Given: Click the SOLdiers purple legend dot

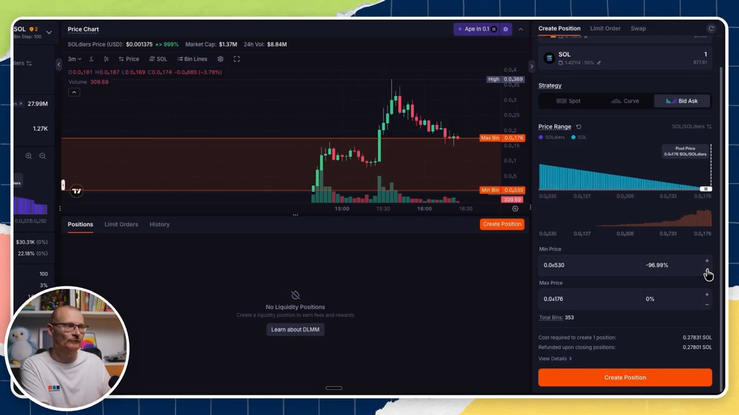Looking at the screenshot, I should [541, 137].
